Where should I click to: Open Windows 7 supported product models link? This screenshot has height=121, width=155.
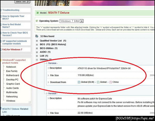click(14, 61)
